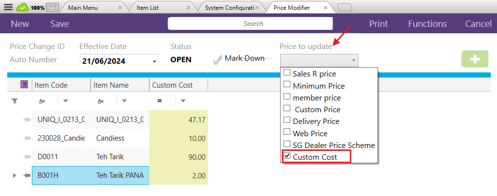Screen dimensions: 497x196
Task: Open the Custom Cost filter operator dropdown
Action: pyautogui.click(x=183, y=101)
